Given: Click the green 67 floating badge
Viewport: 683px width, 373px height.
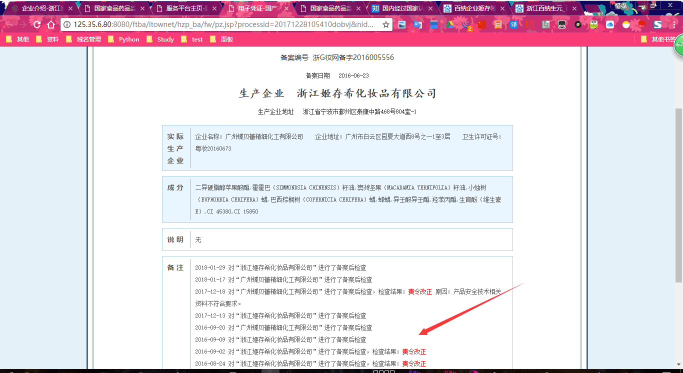Looking at the screenshot, I should click(x=678, y=44).
